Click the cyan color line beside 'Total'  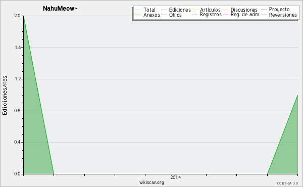click(138, 10)
